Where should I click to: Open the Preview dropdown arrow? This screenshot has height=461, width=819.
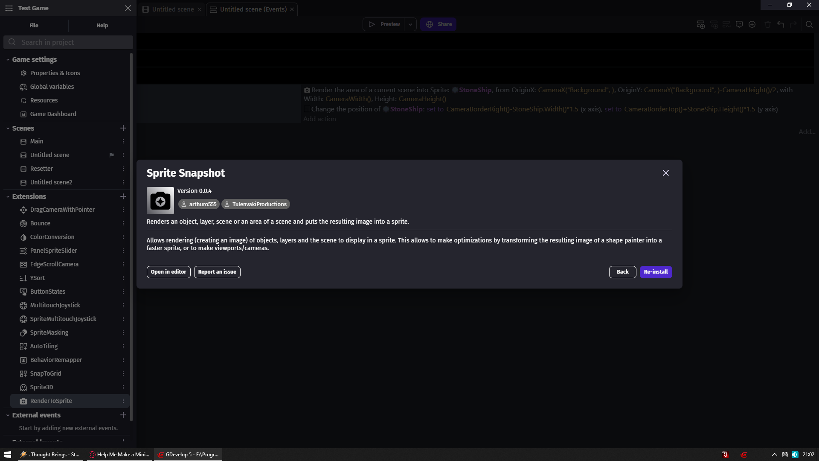pos(410,24)
